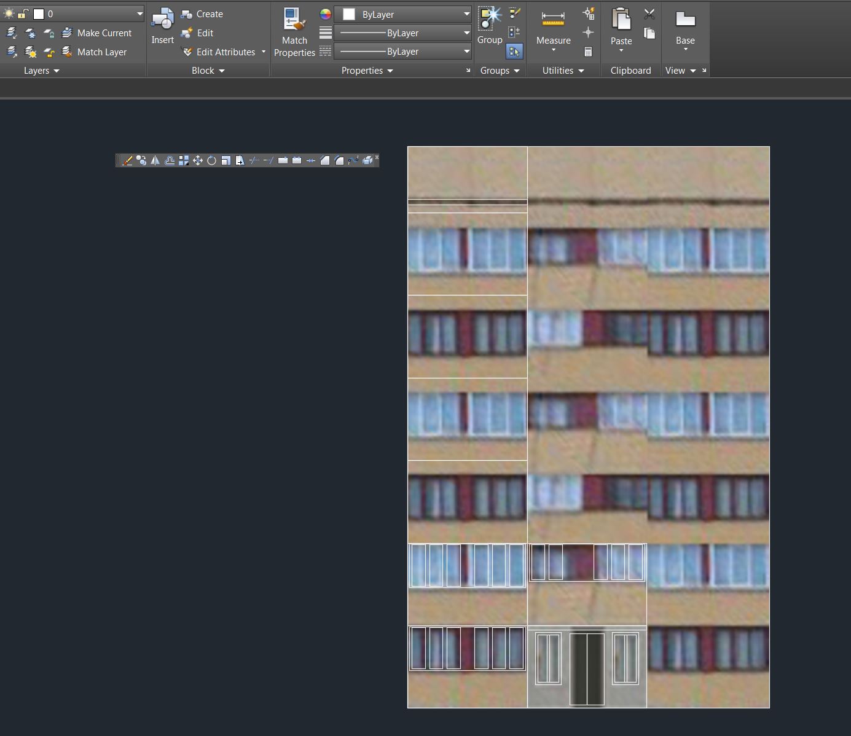Screen dimensions: 851x736
Task: Open the Quick Calculator in Utilities panel
Action: 587,52
